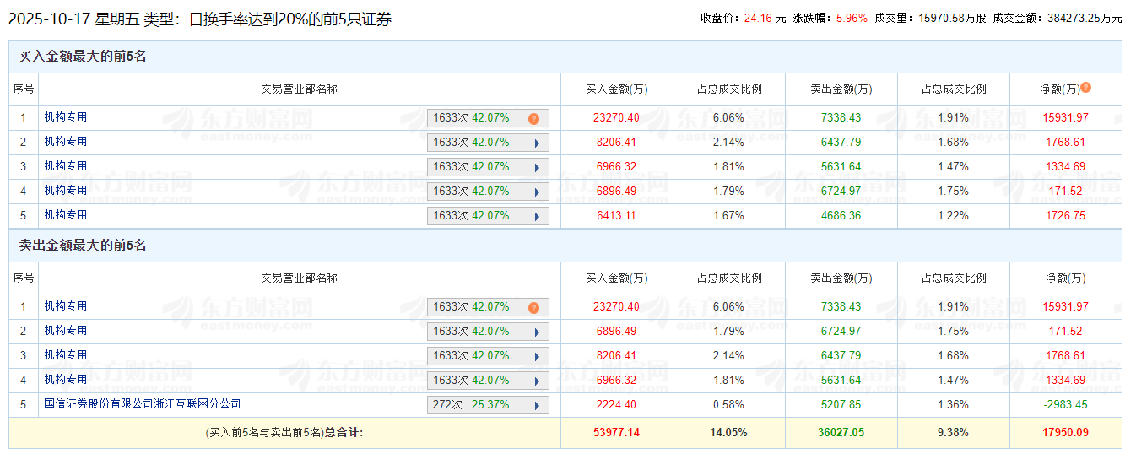Select 机构专用 link in 买入 table row 5

pos(66,215)
